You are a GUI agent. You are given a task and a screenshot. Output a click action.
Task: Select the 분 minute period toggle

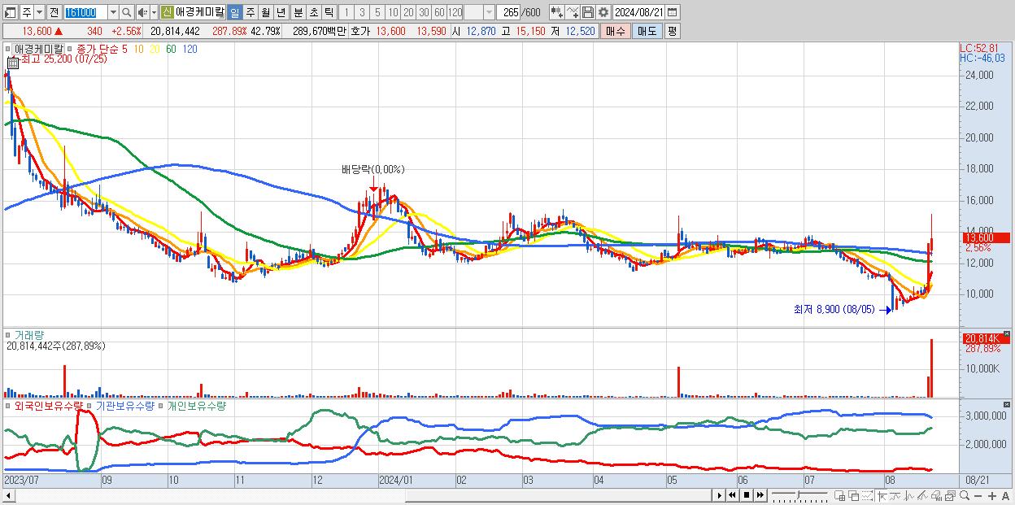[x=298, y=12]
